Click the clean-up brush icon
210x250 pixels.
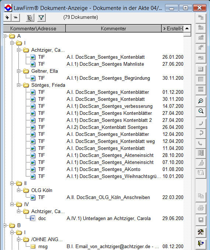click(x=201, y=163)
